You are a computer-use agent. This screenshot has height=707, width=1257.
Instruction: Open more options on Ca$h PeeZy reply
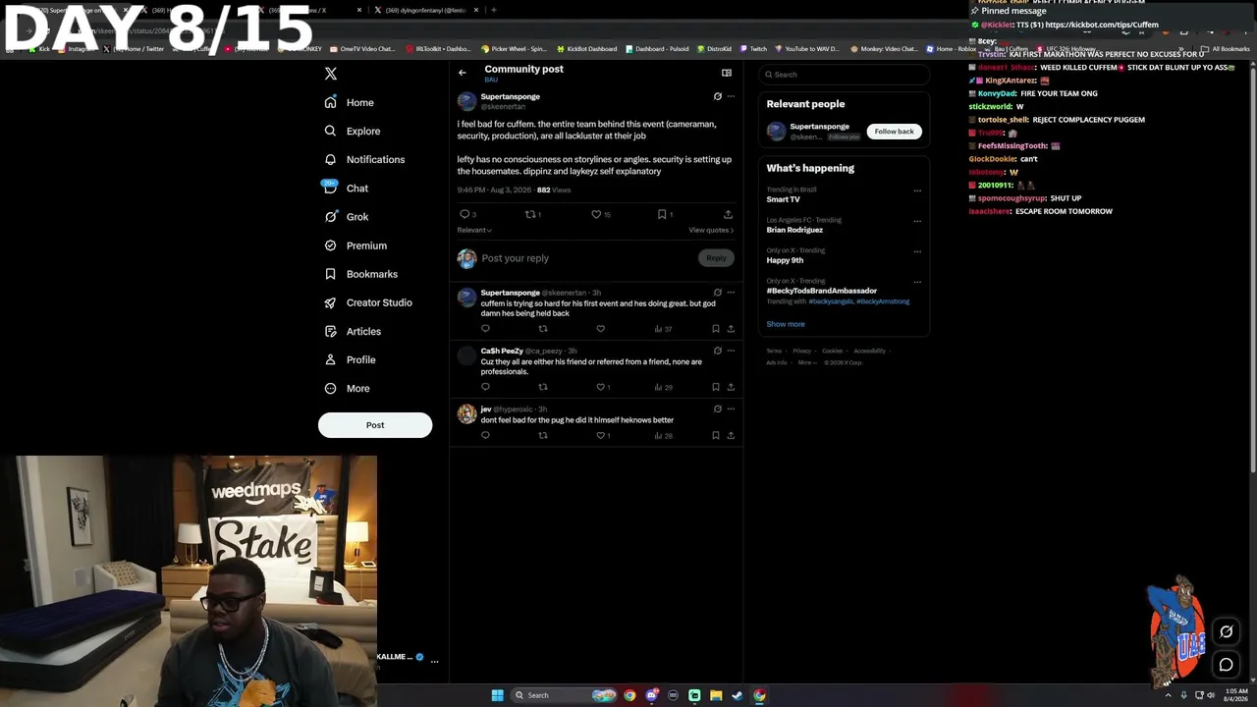coord(731,351)
